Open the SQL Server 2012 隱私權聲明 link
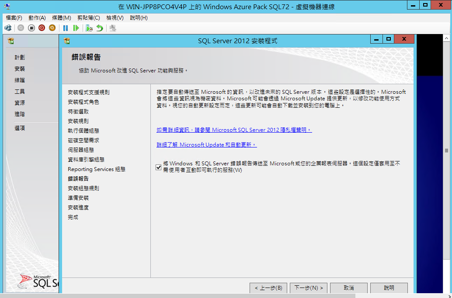The width and height of the screenshot is (452, 298). coord(234,130)
